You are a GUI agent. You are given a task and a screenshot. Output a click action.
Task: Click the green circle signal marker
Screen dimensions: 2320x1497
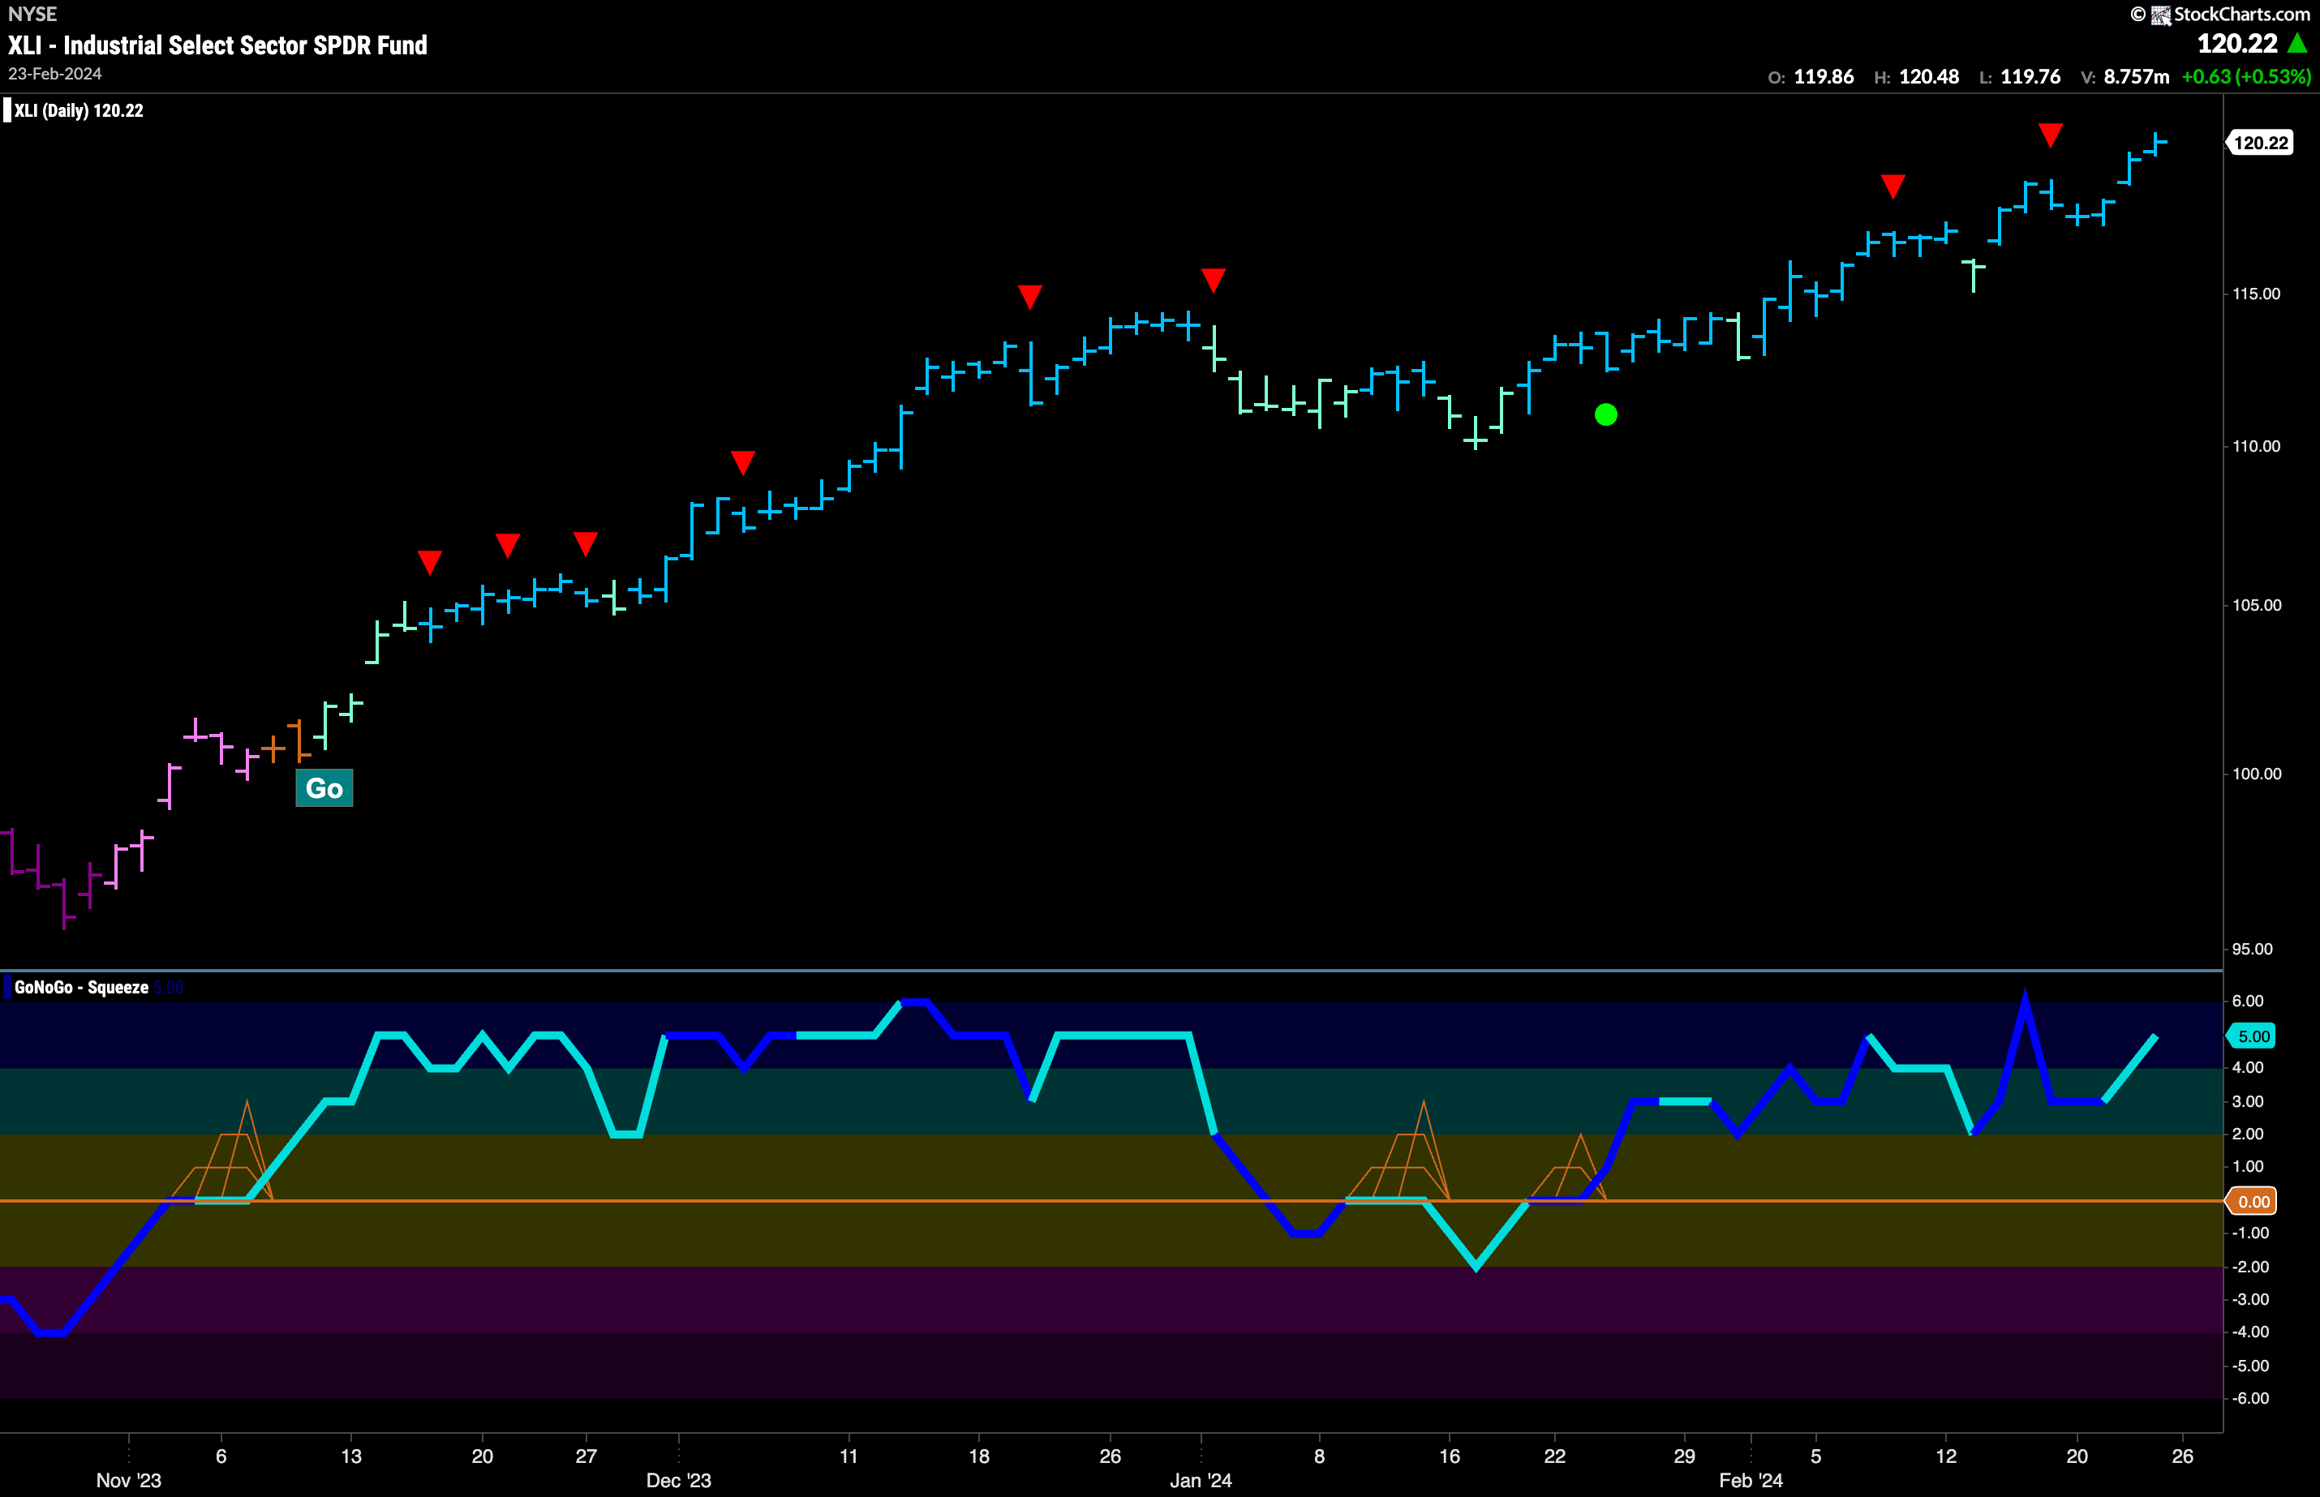(1606, 415)
